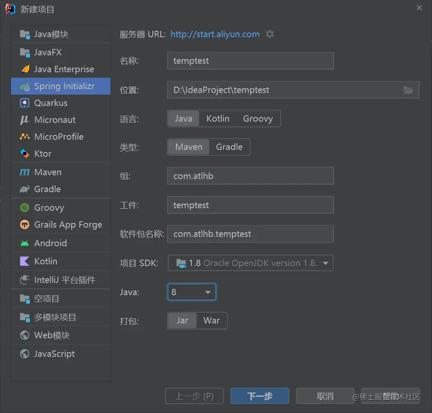Click the Spring Initializr leaf icon

tap(25, 87)
